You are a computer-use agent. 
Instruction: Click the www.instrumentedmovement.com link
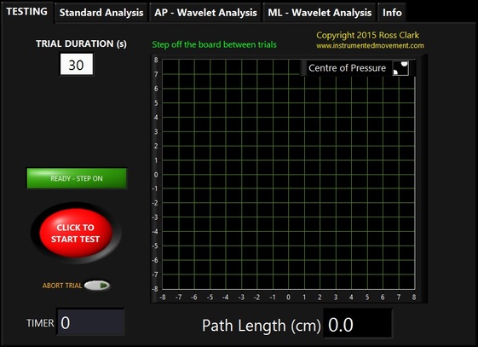coord(370,46)
